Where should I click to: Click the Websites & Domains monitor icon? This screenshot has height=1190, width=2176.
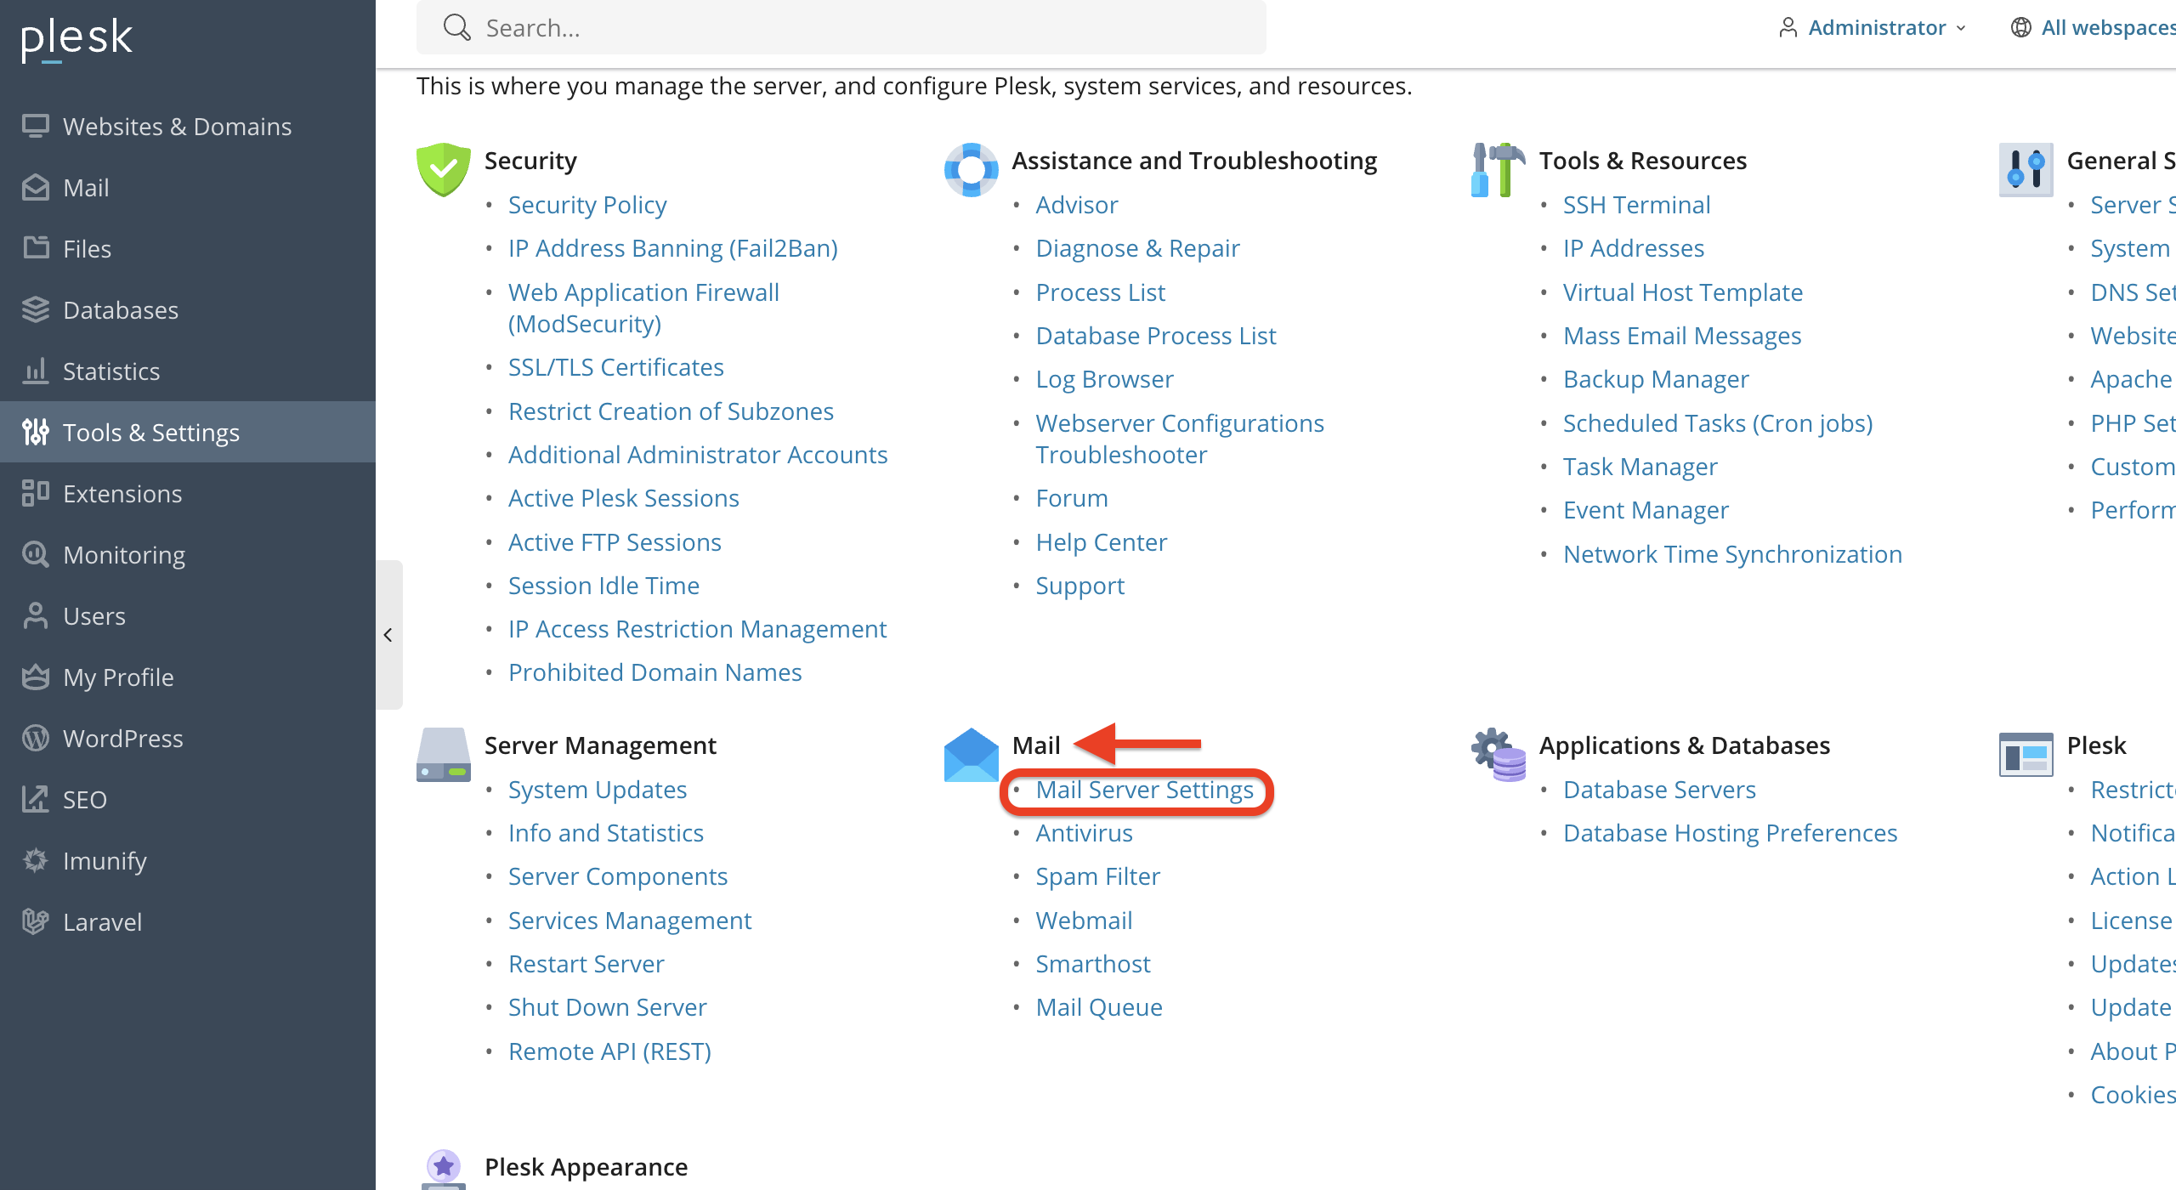click(36, 126)
